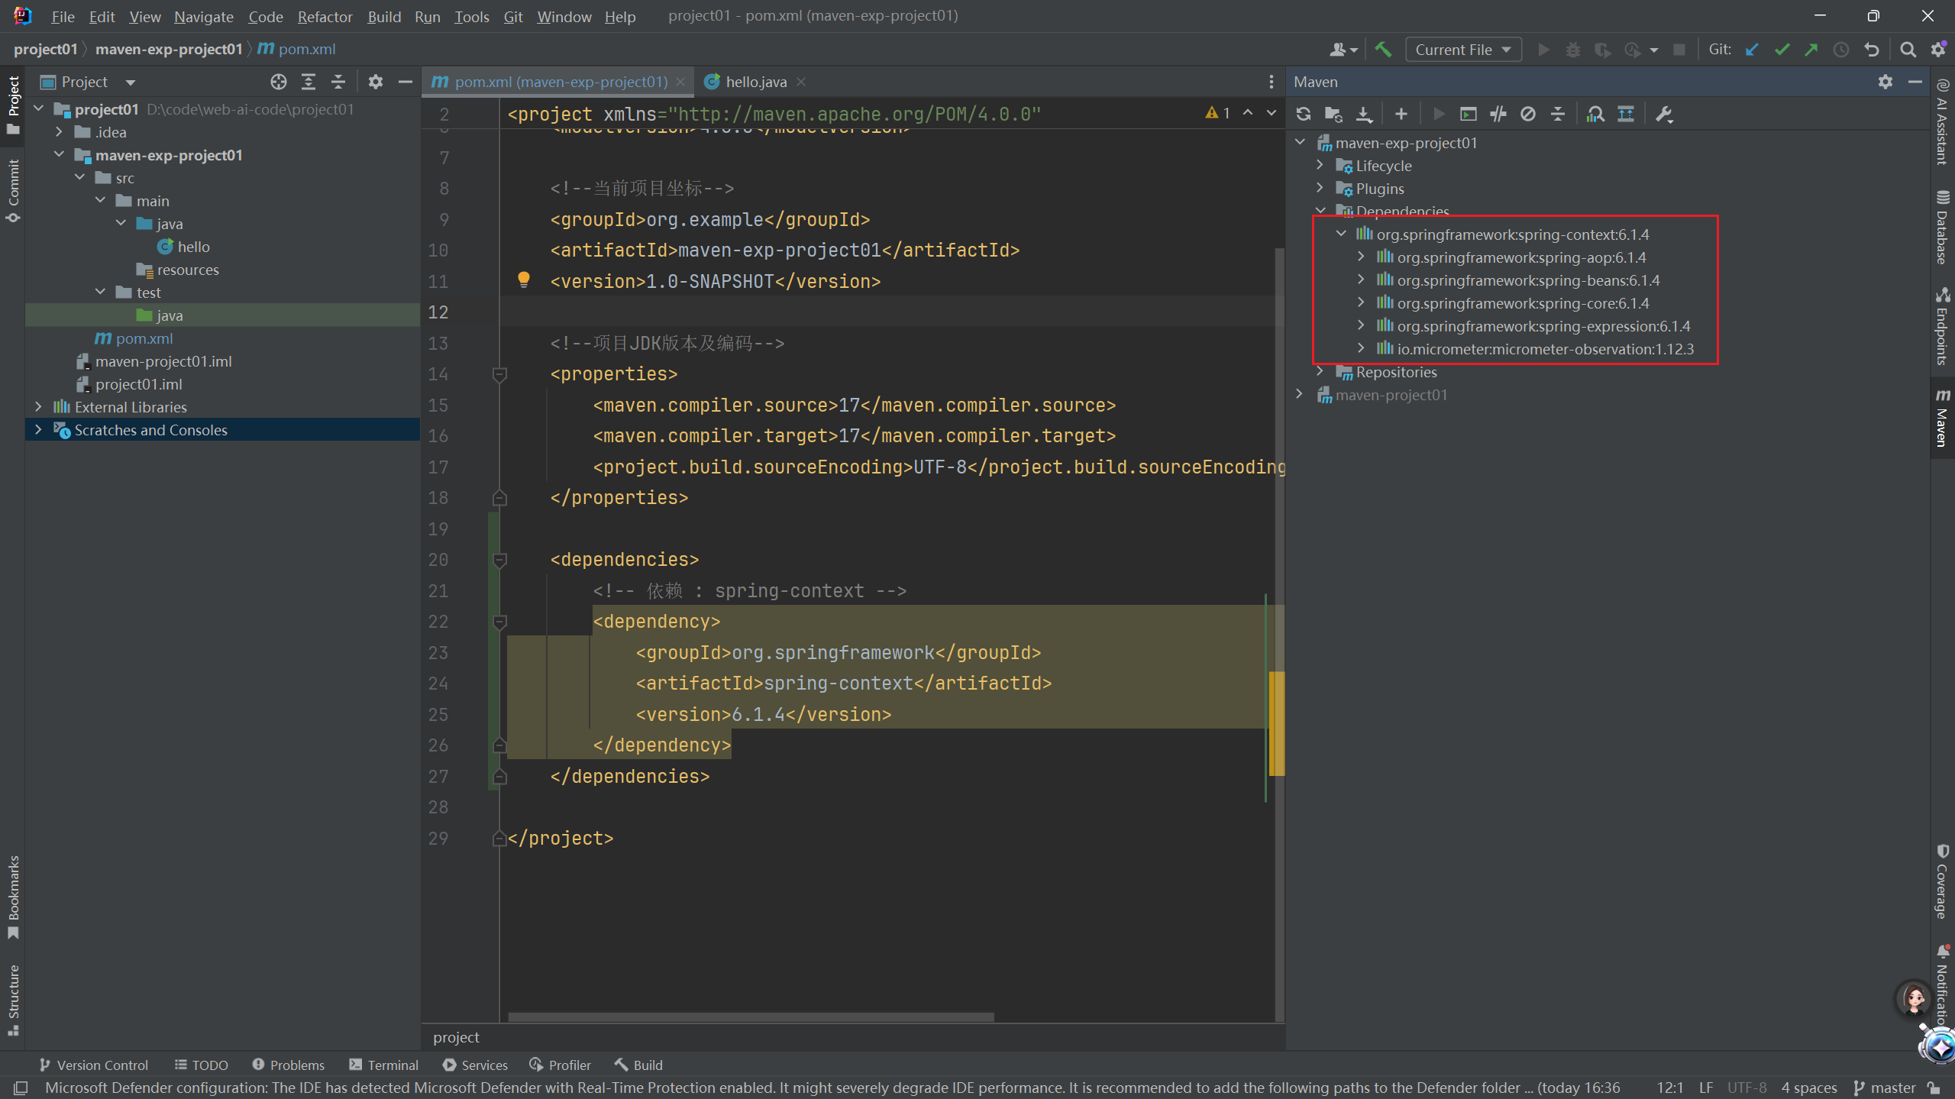1955x1099 pixels.
Task: Reload all Maven projects icon
Action: point(1304,115)
